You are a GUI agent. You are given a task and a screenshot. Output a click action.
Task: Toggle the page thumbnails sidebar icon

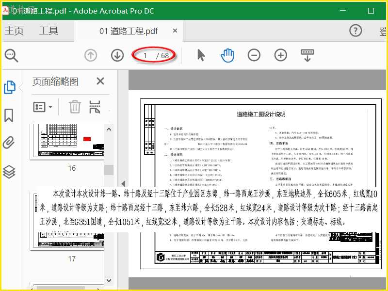[x=10, y=87]
